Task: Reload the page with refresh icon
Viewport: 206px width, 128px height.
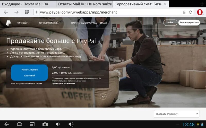Action: point(191,12)
